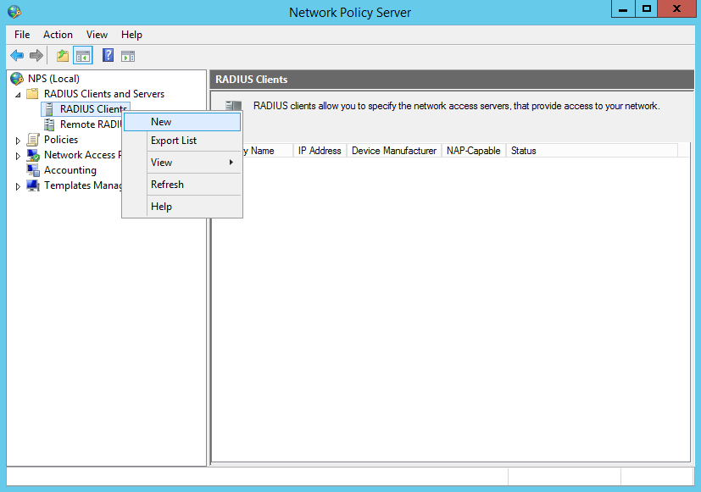Screen dimensions: 701x492
Task: Expand the Policies tree node
Action: pos(19,141)
